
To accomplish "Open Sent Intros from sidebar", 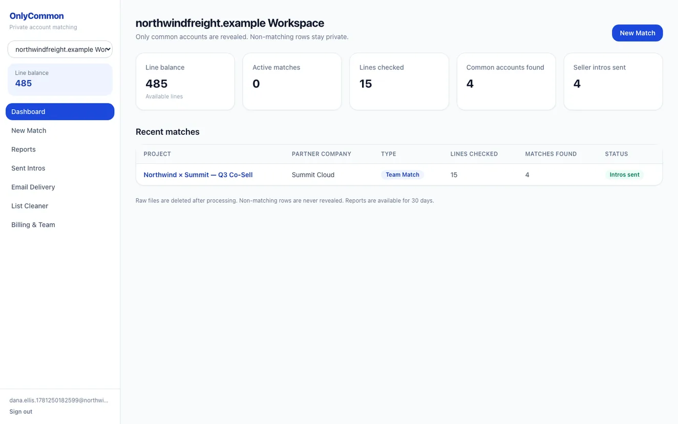I will (x=60, y=168).
